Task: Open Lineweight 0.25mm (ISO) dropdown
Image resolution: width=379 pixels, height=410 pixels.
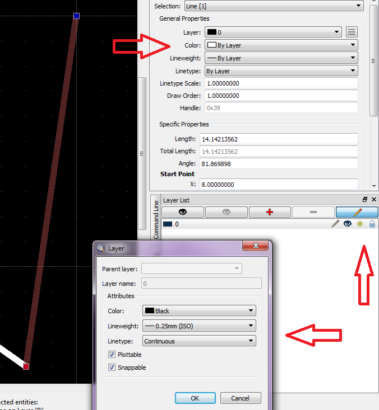Action: [x=199, y=326]
